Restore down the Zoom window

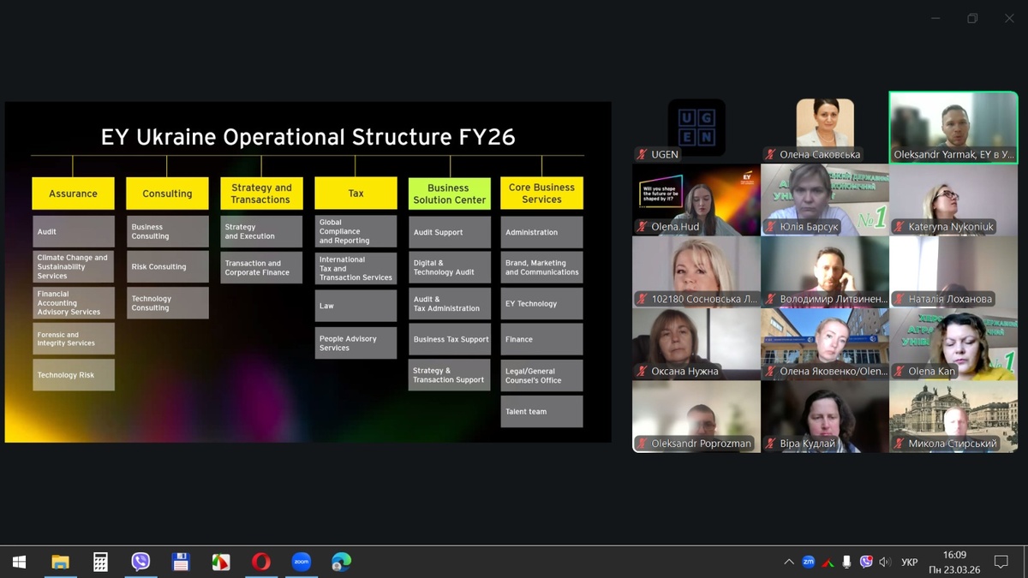pos(972,19)
